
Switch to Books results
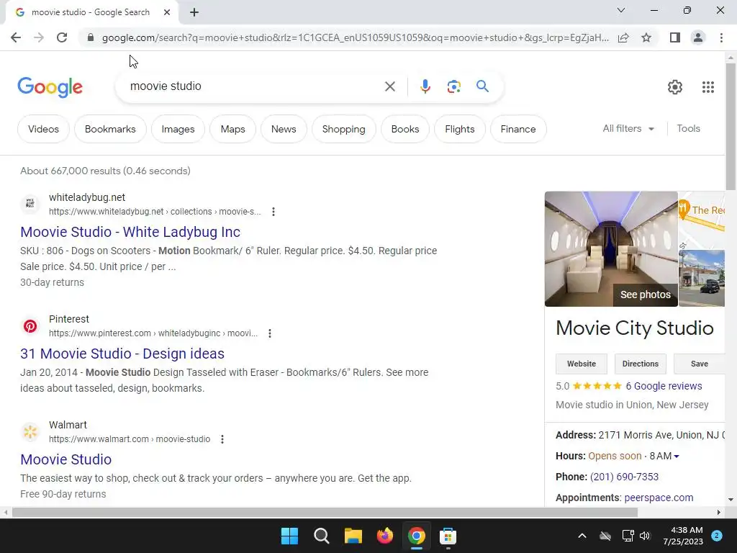pos(404,129)
